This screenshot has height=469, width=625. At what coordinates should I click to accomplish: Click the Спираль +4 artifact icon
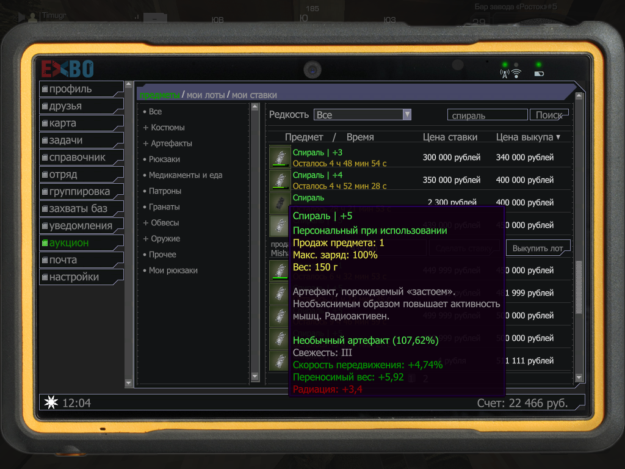(x=280, y=180)
